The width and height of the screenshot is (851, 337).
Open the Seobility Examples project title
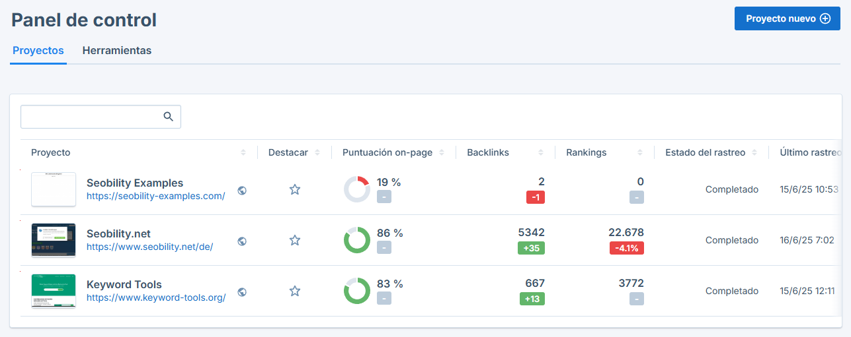point(135,183)
